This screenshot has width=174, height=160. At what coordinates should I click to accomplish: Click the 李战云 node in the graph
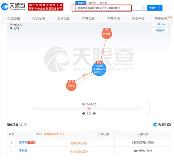pyautogui.click(x=71, y=85)
